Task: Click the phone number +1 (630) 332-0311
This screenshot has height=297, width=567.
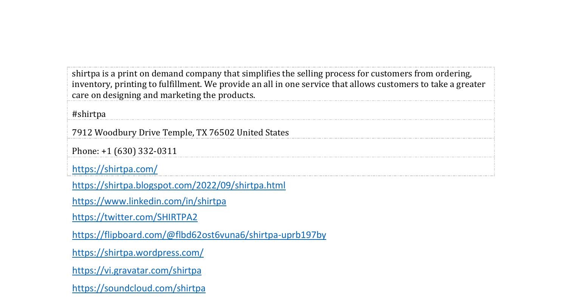Action: click(139, 151)
